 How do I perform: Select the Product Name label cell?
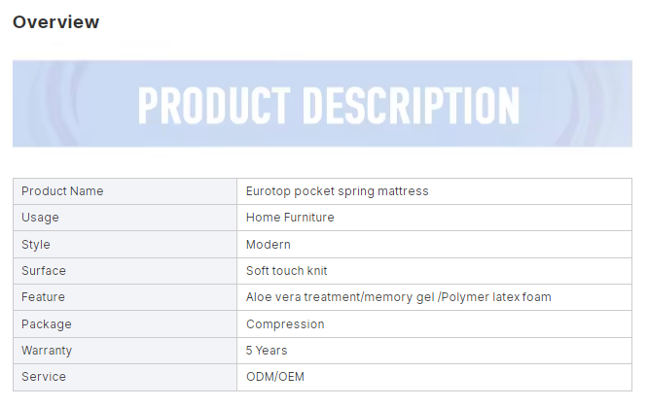pyautogui.click(x=125, y=191)
